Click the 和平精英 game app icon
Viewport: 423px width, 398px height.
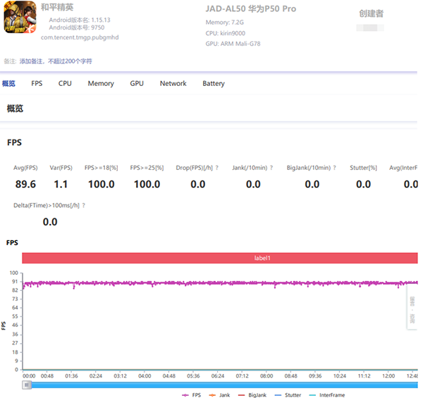tap(19, 18)
